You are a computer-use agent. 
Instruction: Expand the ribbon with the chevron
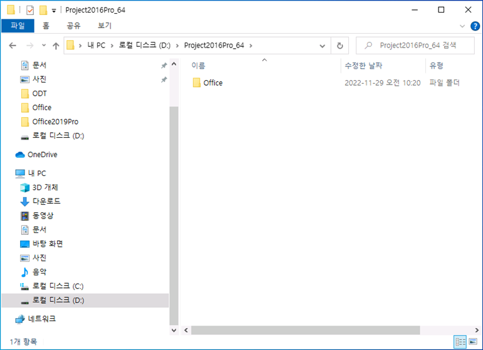[462, 26]
